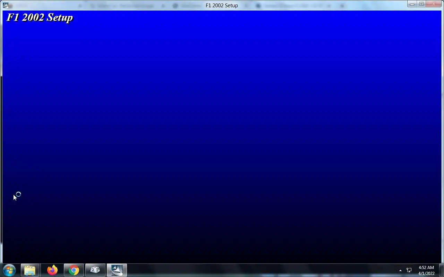Click the Show desktop strip beside clock
The width and height of the screenshot is (444, 277).
[442, 270]
